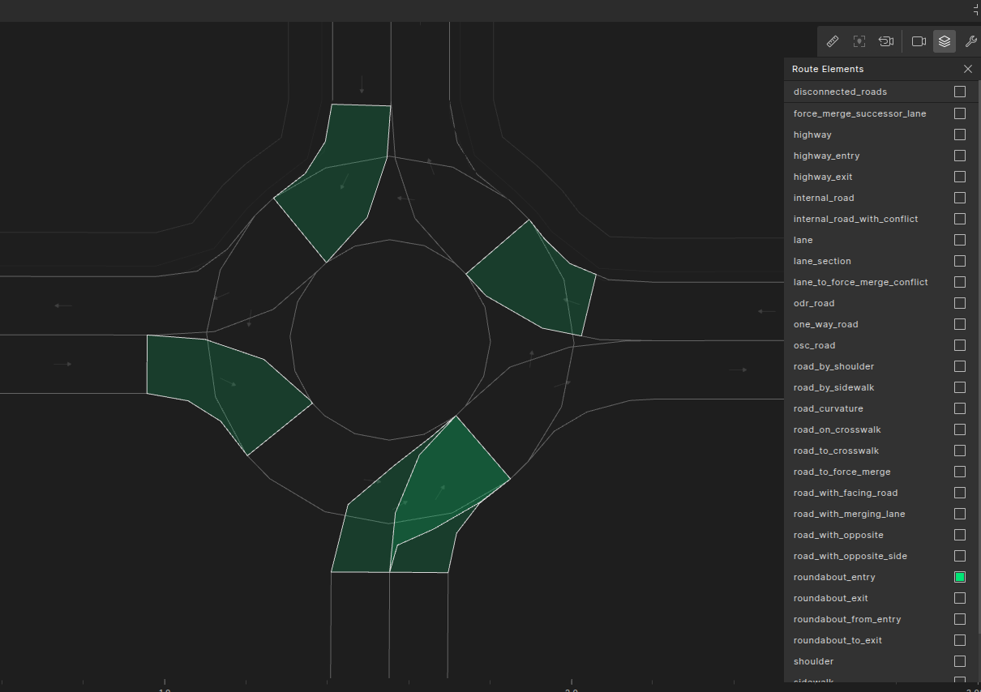
Task: Click the Route Elements panel title
Action: (828, 69)
